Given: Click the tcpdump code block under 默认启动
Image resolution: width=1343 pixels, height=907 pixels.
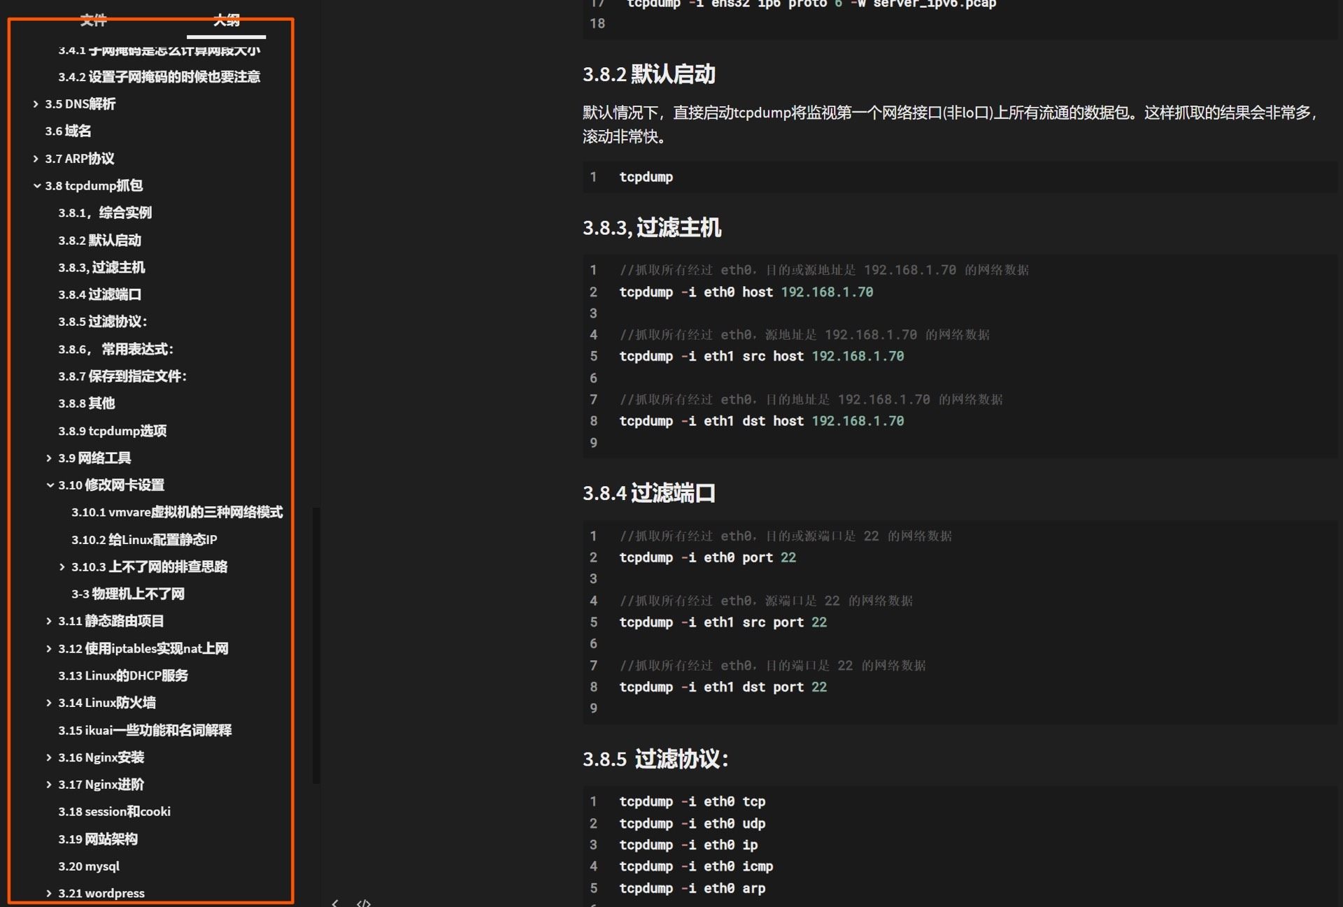Looking at the screenshot, I should click(x=958, y=177).
